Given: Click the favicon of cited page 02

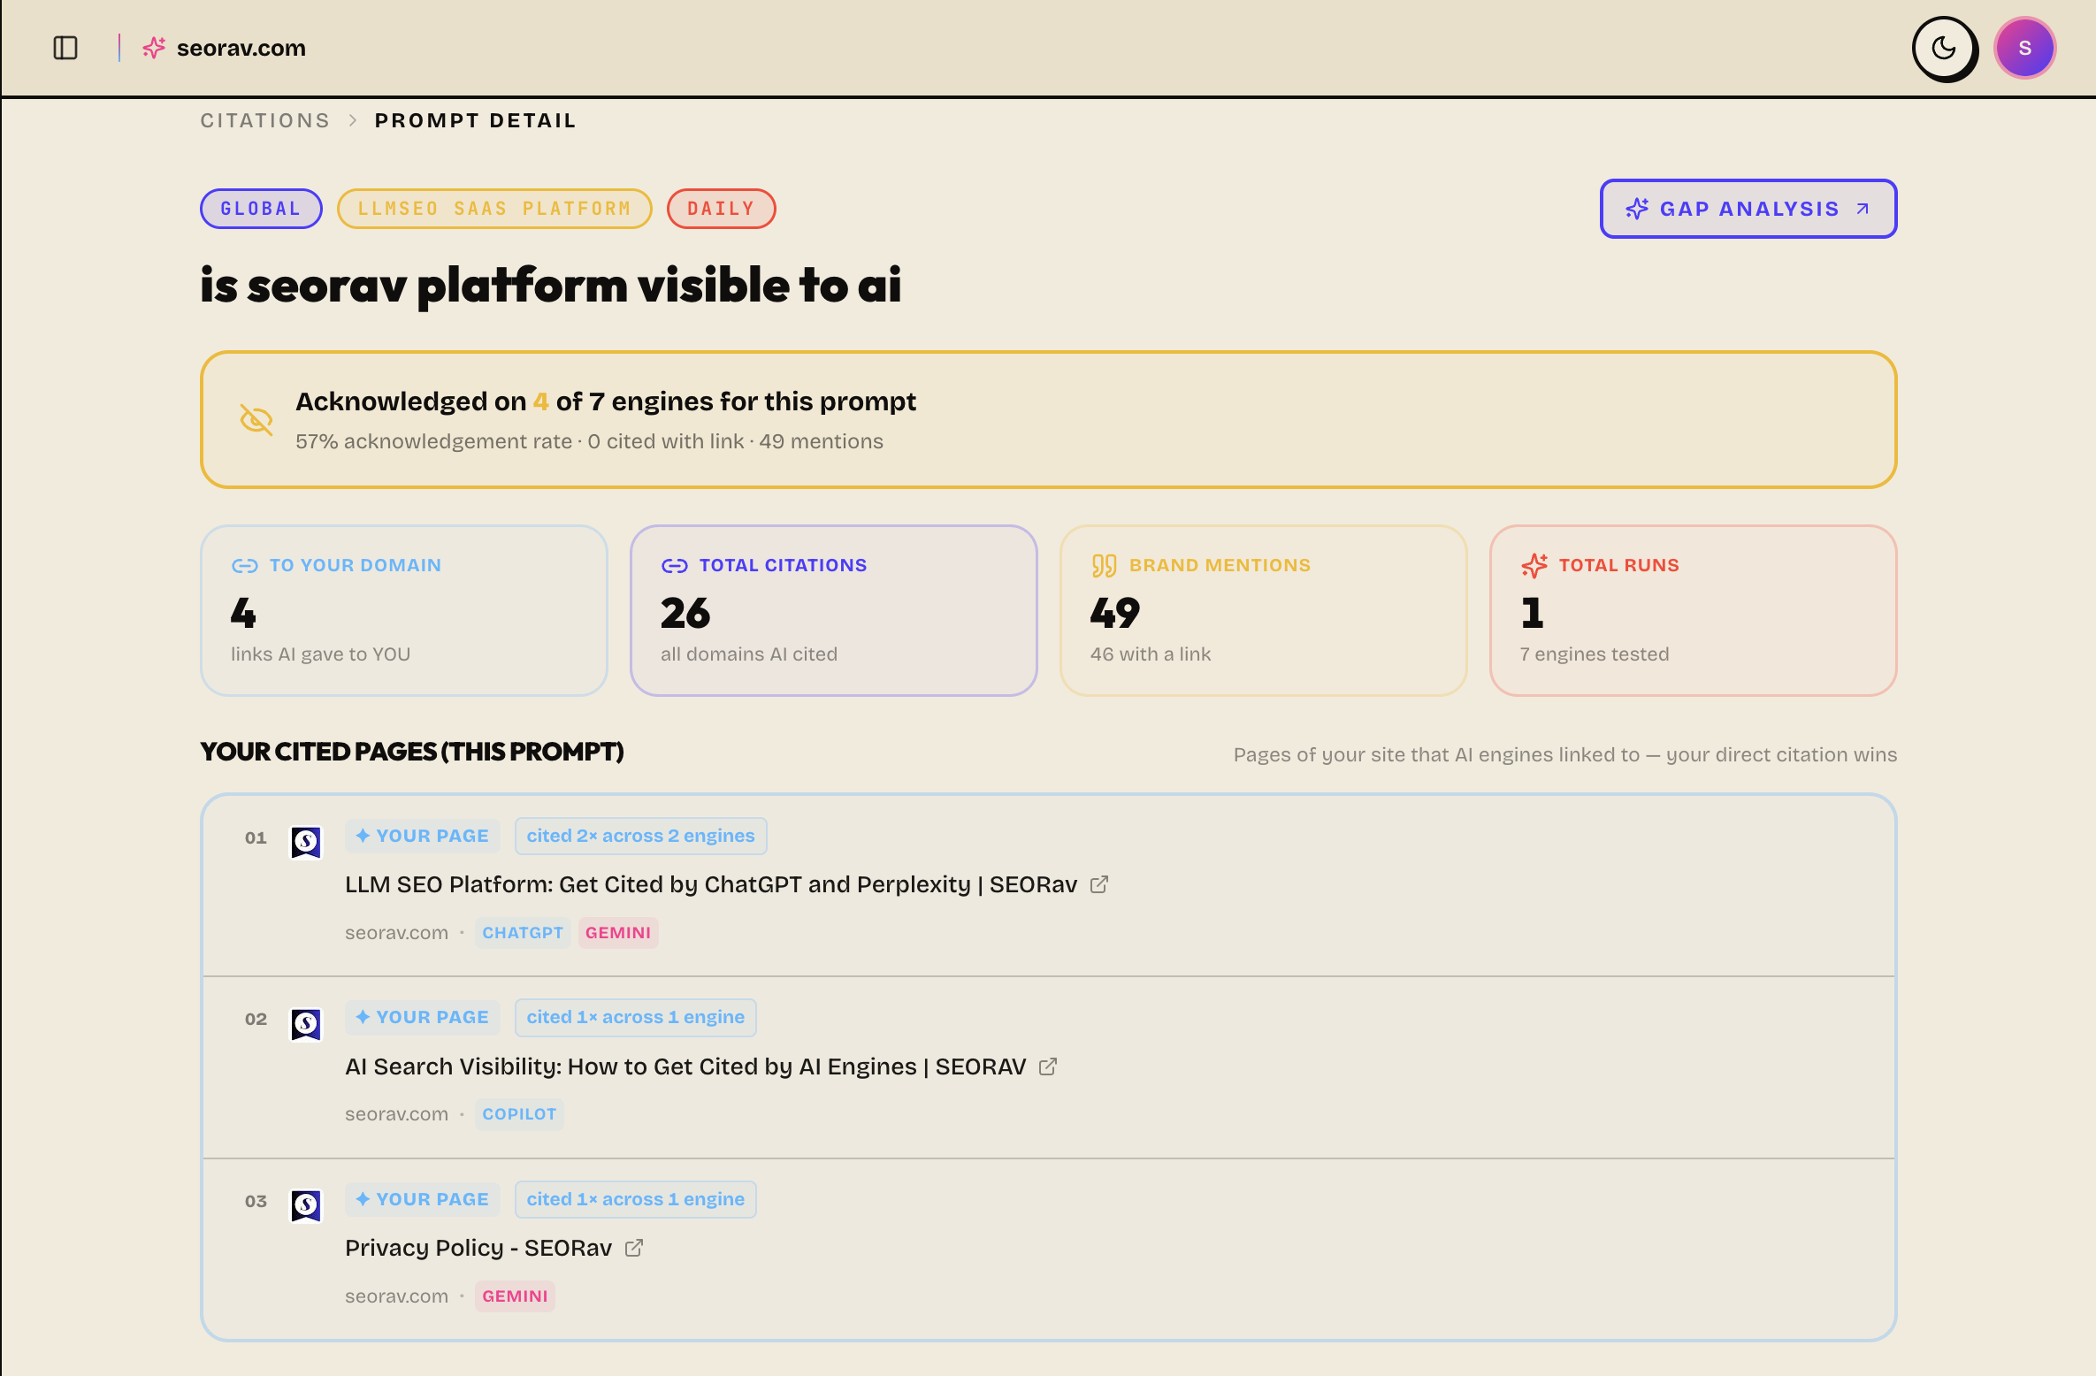Looking at the screenshot, I should [x=306, y=1024].
